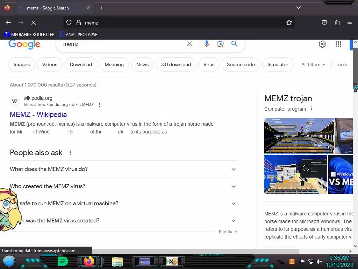
Task: Click the Firefox taskbar icon
Action: pos(88,261)
